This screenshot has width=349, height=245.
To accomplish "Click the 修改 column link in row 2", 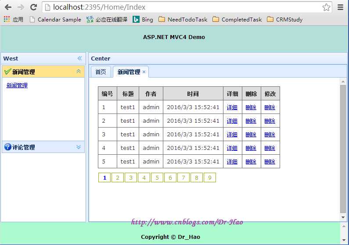I will click(270, 121).
